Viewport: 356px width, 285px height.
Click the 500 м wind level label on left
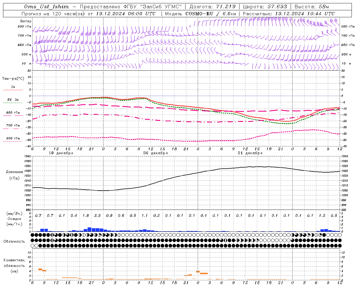coord(27,54)
